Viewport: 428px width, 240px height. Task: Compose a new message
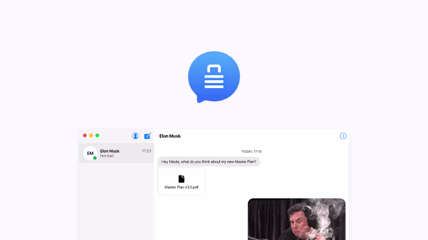tap(148, 136)
